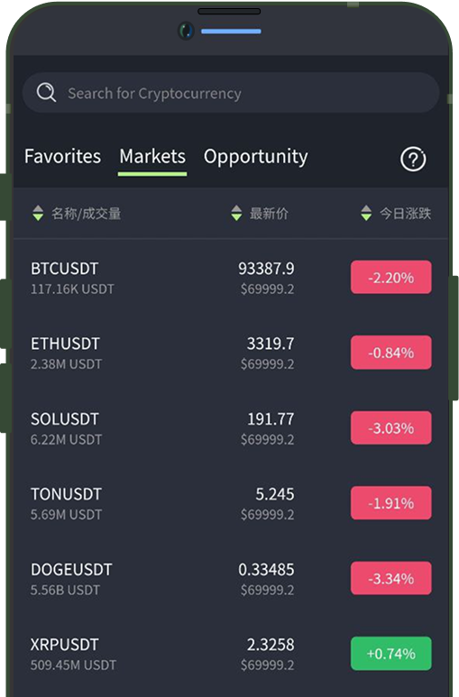The height and width of the screenshot is (697, 459).
Task: Select the Markets tab
Action: (x=152, y=157)
